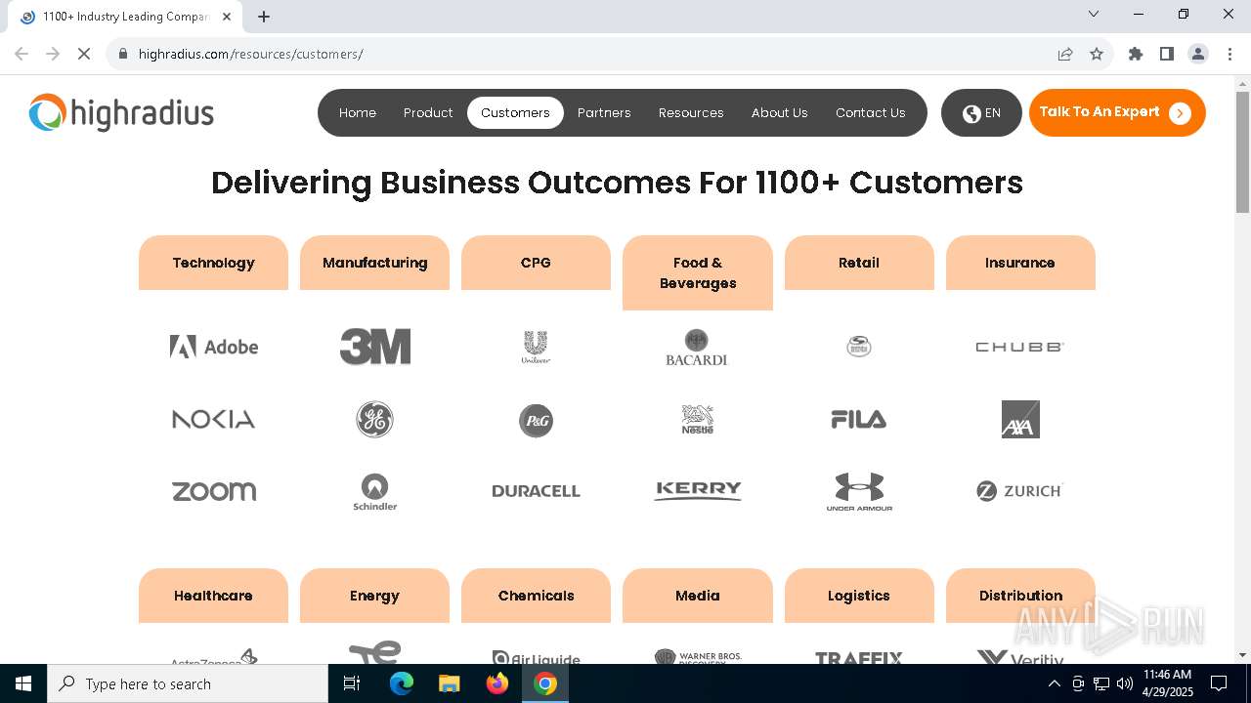Screen dimensions: 1251x703
Task: Open the Product menu
Action: tap(428, 113)
